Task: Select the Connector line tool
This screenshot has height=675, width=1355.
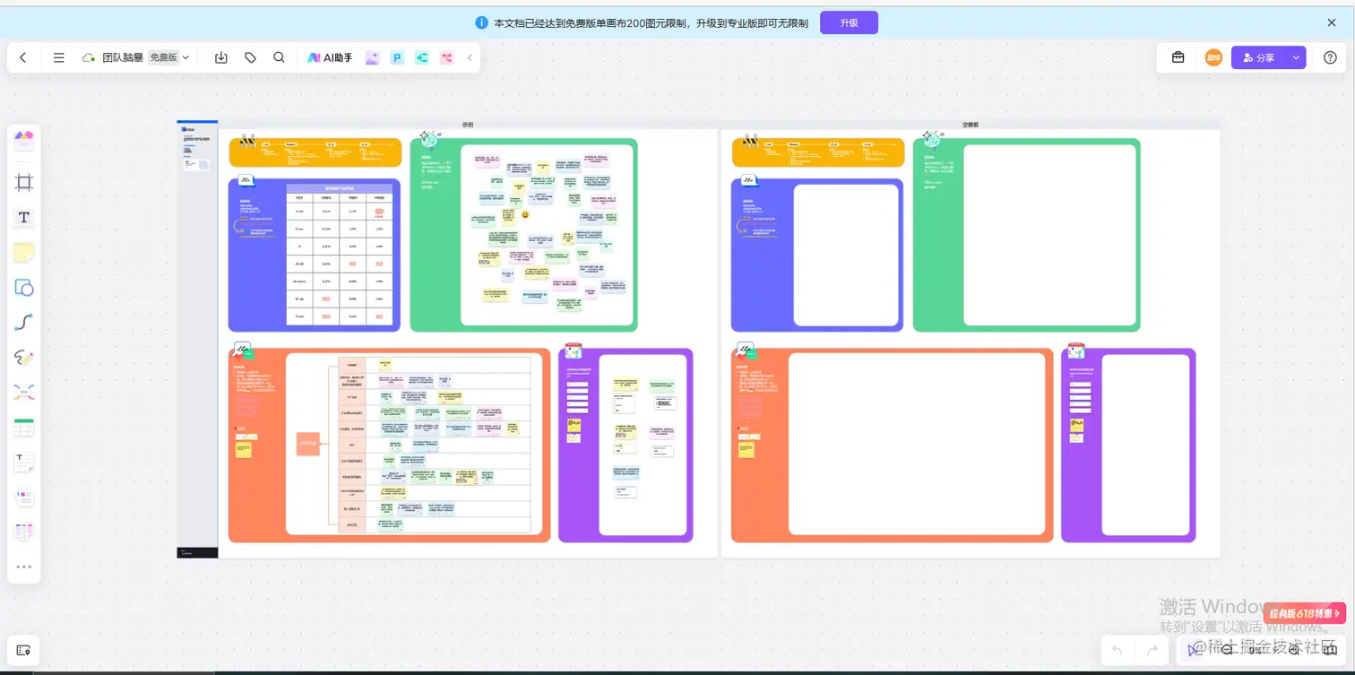Action: pyautogui.click(x=24, y=323)
